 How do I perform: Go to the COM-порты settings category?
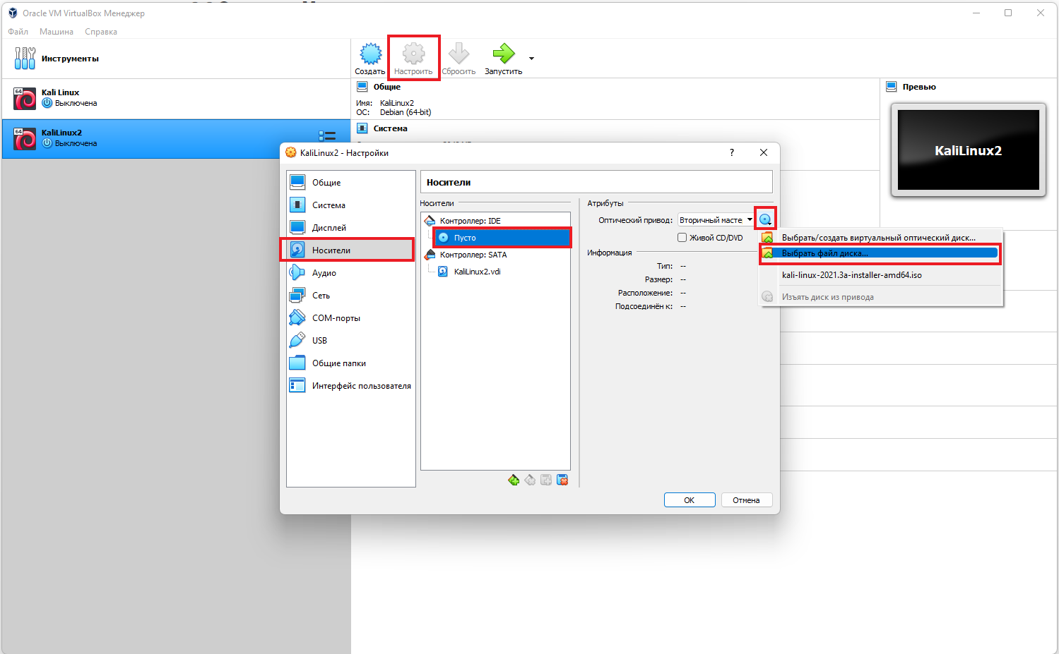click(350, 318)
